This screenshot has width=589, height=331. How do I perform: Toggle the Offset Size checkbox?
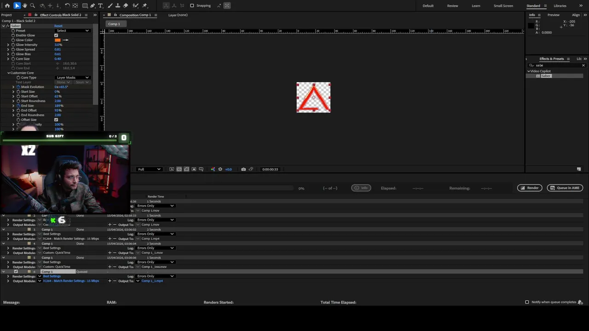tap(56, 120)
